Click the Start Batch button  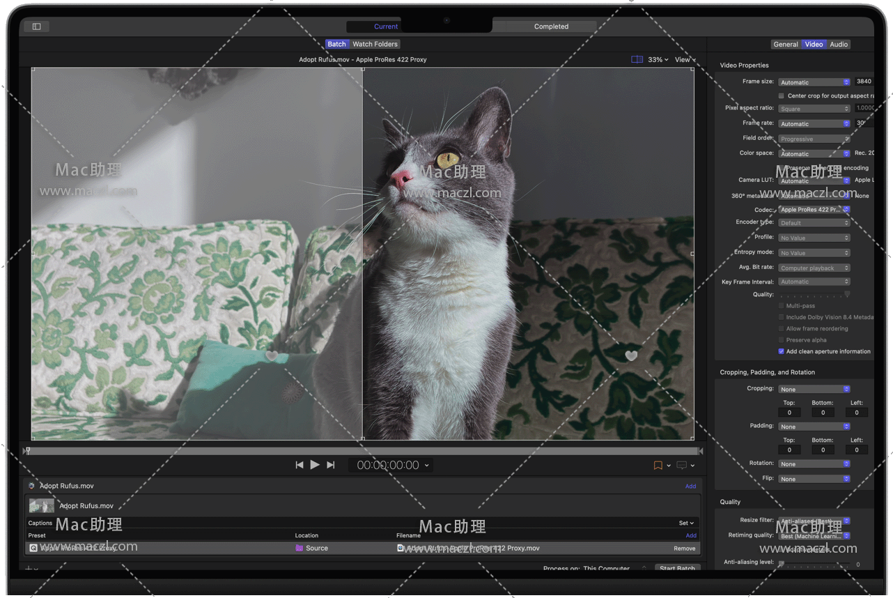[676, 569]
